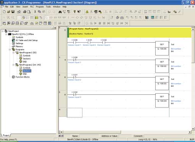Click the play arrow simulation icon
The height and width of the screenshot is (142, 195).
point(96,23)
